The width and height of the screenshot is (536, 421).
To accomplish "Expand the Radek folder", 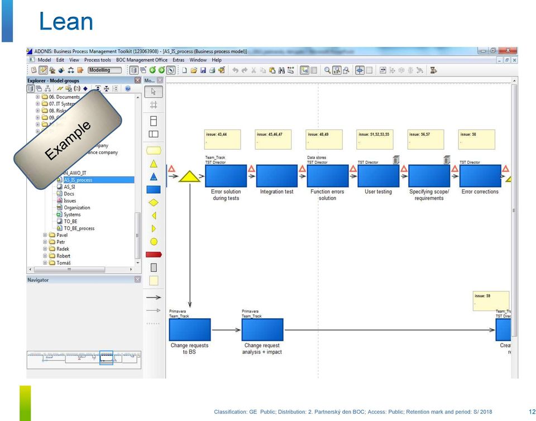I will [45, 249].
